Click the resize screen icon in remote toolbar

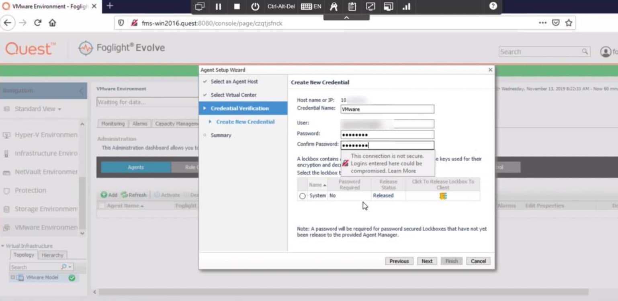coord(370,6)
